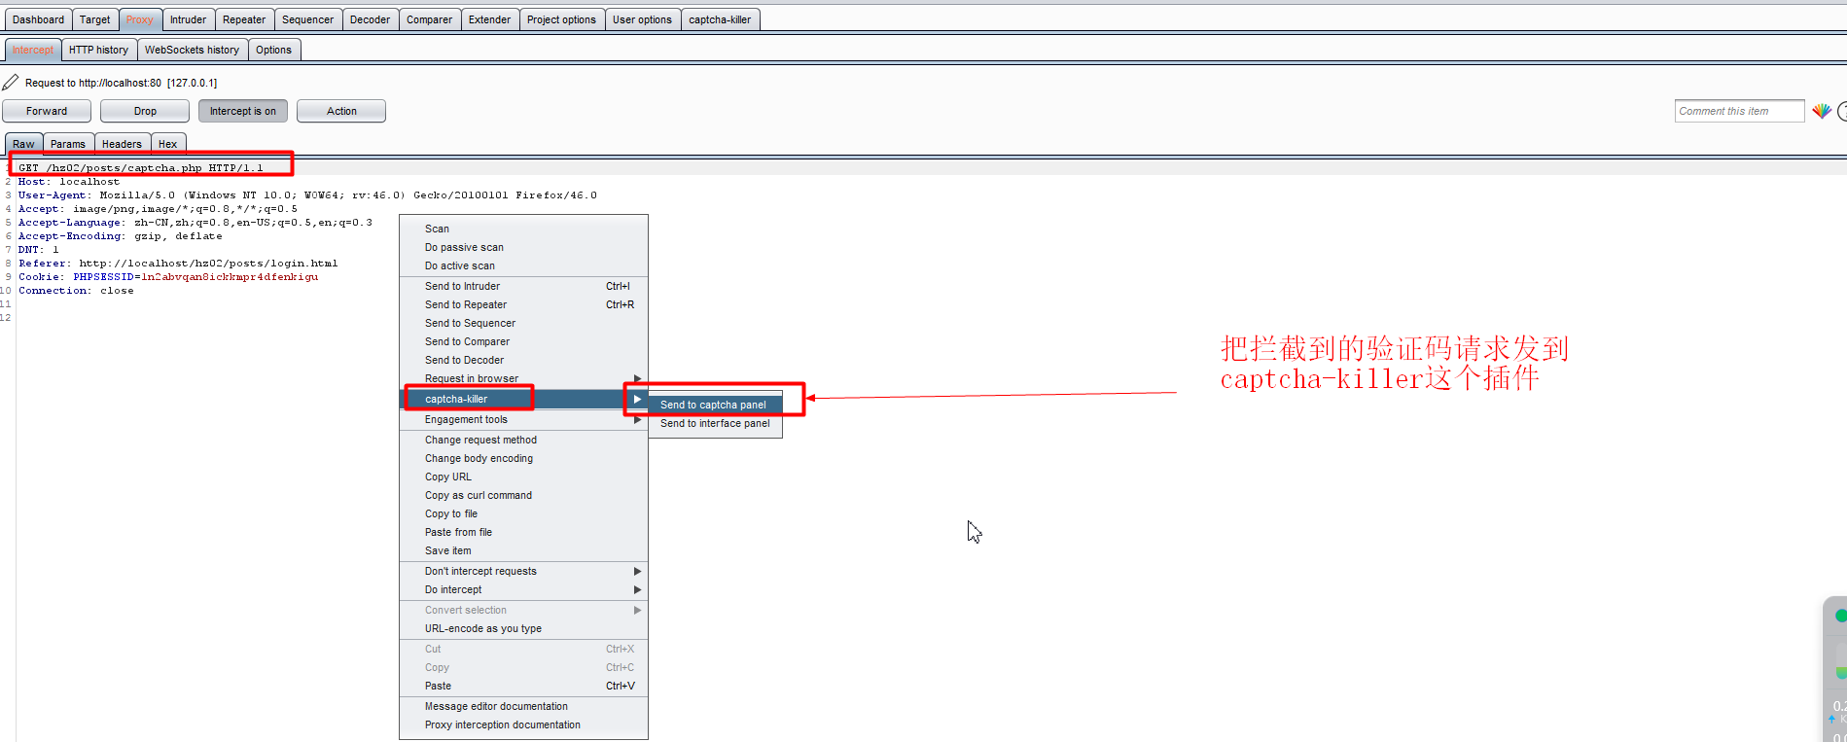The image size is (1847, 742).
Task: Open Proxy interception documentation
Action: (523, 725)
